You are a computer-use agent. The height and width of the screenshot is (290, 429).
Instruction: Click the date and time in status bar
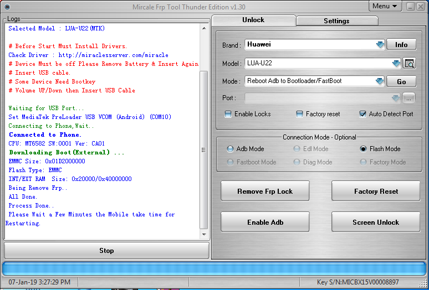tap(39, 282)
